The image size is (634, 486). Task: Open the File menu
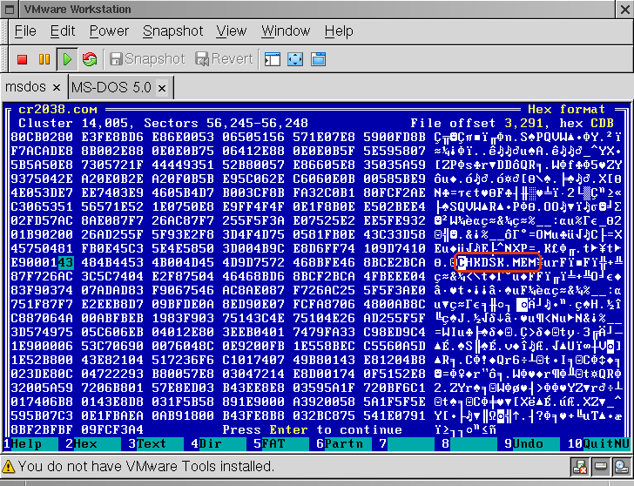(25, 30)
